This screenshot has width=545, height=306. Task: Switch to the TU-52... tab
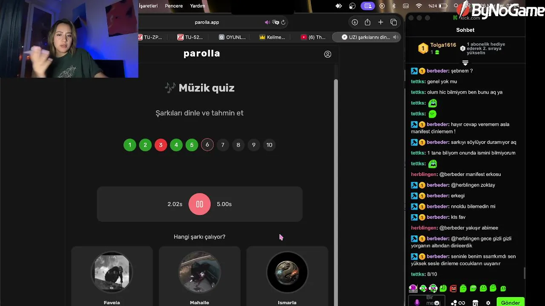tap(190, 37)
